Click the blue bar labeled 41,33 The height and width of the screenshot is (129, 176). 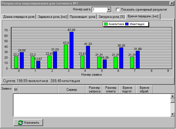point(88,57)
